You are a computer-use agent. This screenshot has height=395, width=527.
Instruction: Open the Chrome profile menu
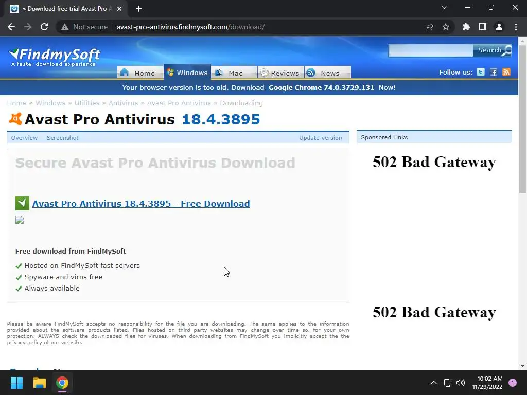[x=499, y=27]
